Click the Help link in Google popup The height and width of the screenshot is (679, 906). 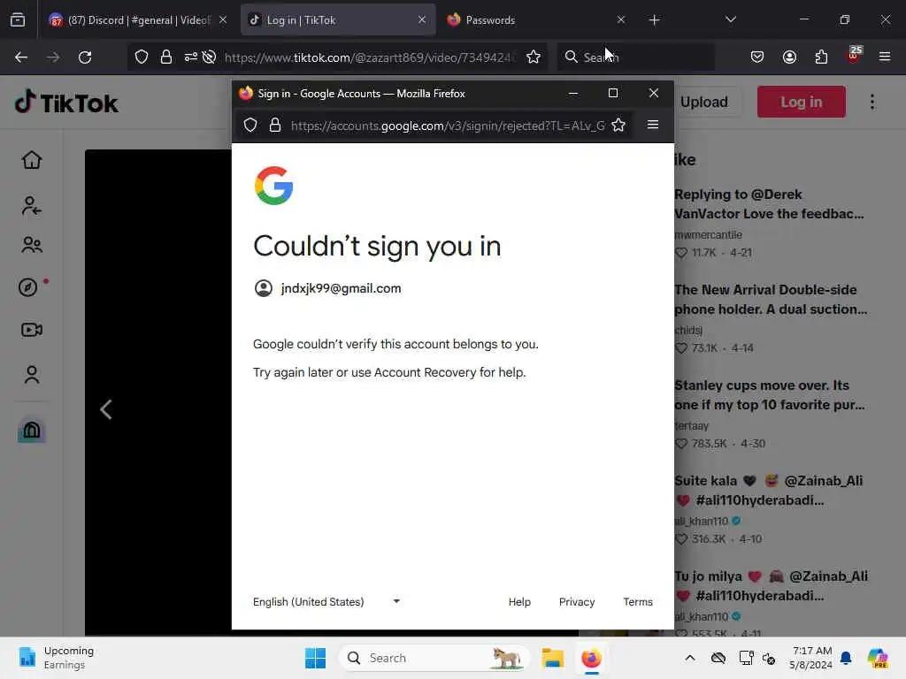pyautogui.click(x=519, y=601)
